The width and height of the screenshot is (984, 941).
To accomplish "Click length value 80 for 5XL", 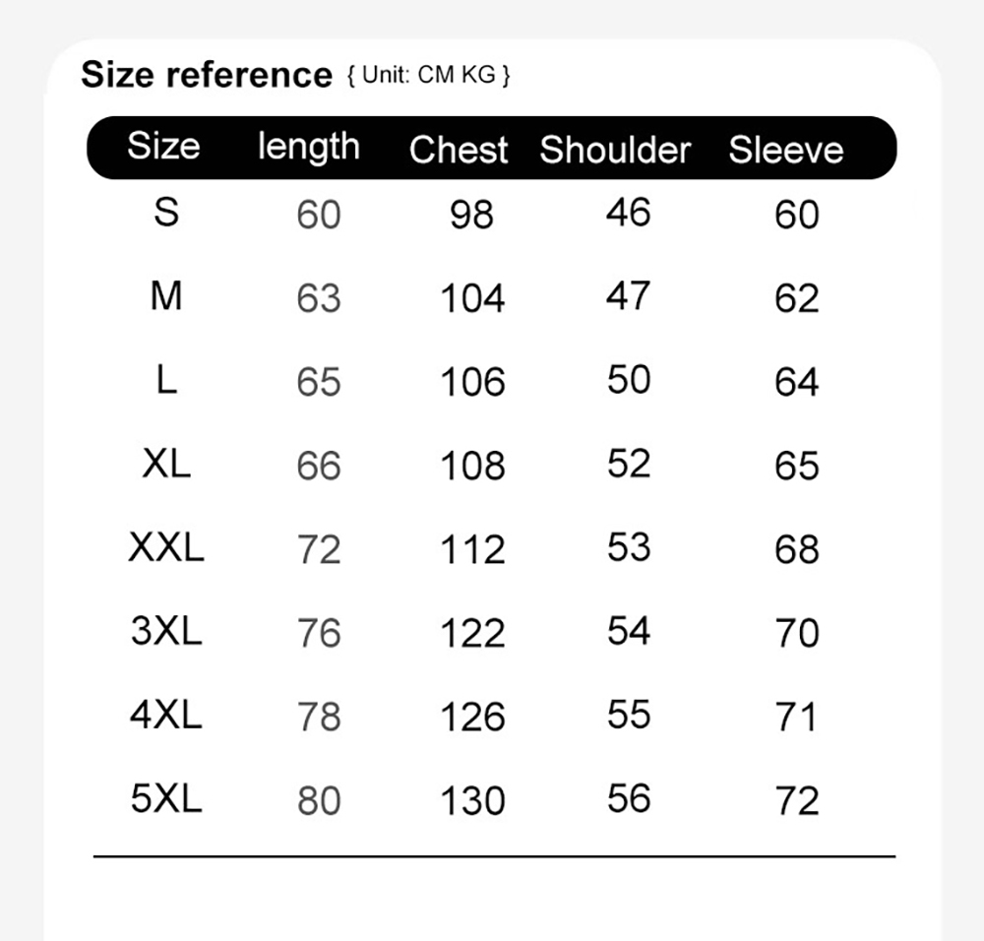I will [319, 801].
